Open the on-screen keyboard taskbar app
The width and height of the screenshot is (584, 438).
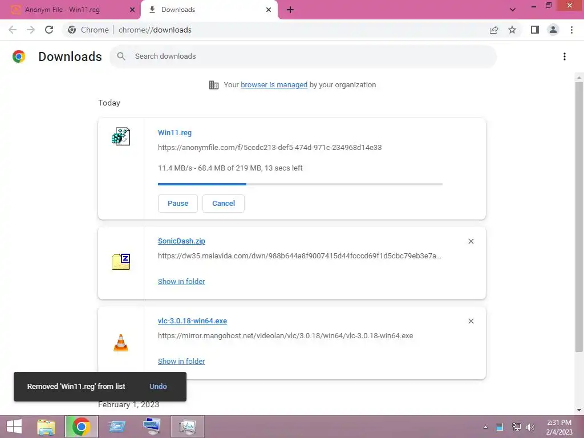[x=152, y=427]
